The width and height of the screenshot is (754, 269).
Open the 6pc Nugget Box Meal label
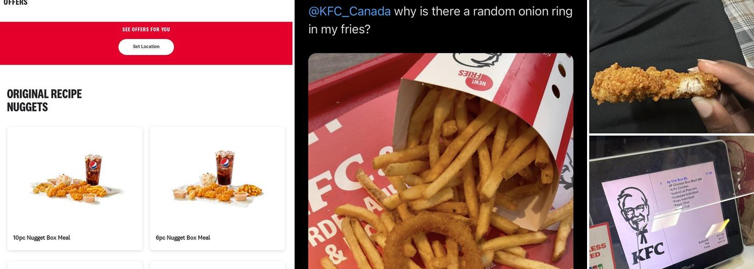183,238
